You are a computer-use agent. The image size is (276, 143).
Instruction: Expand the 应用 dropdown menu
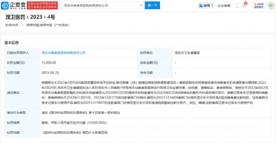coord(206,6)
